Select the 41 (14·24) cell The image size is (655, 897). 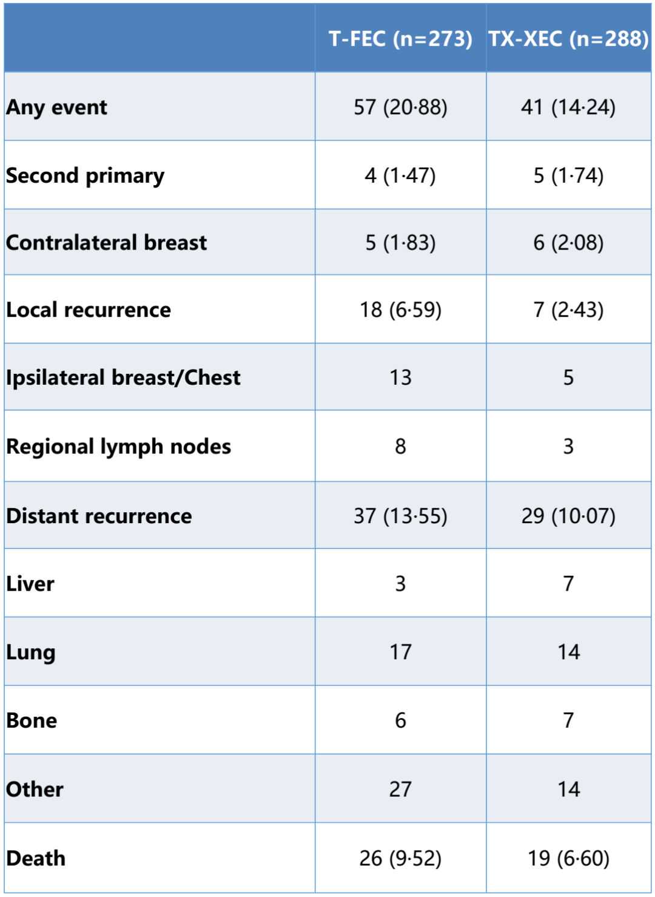click(568, 107)
